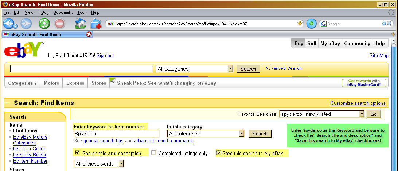The image size is (398, 171).
Task: Click the back button history dropdown arrow
Action: (15, 25)
